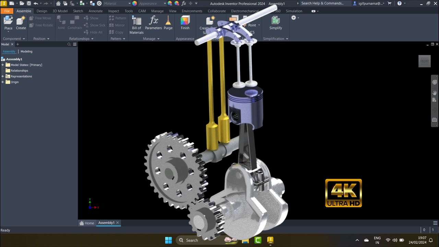The image size is (439, 247).
Task: Click the Home house icon in quick access toolbar
Action: pos(58,3)
